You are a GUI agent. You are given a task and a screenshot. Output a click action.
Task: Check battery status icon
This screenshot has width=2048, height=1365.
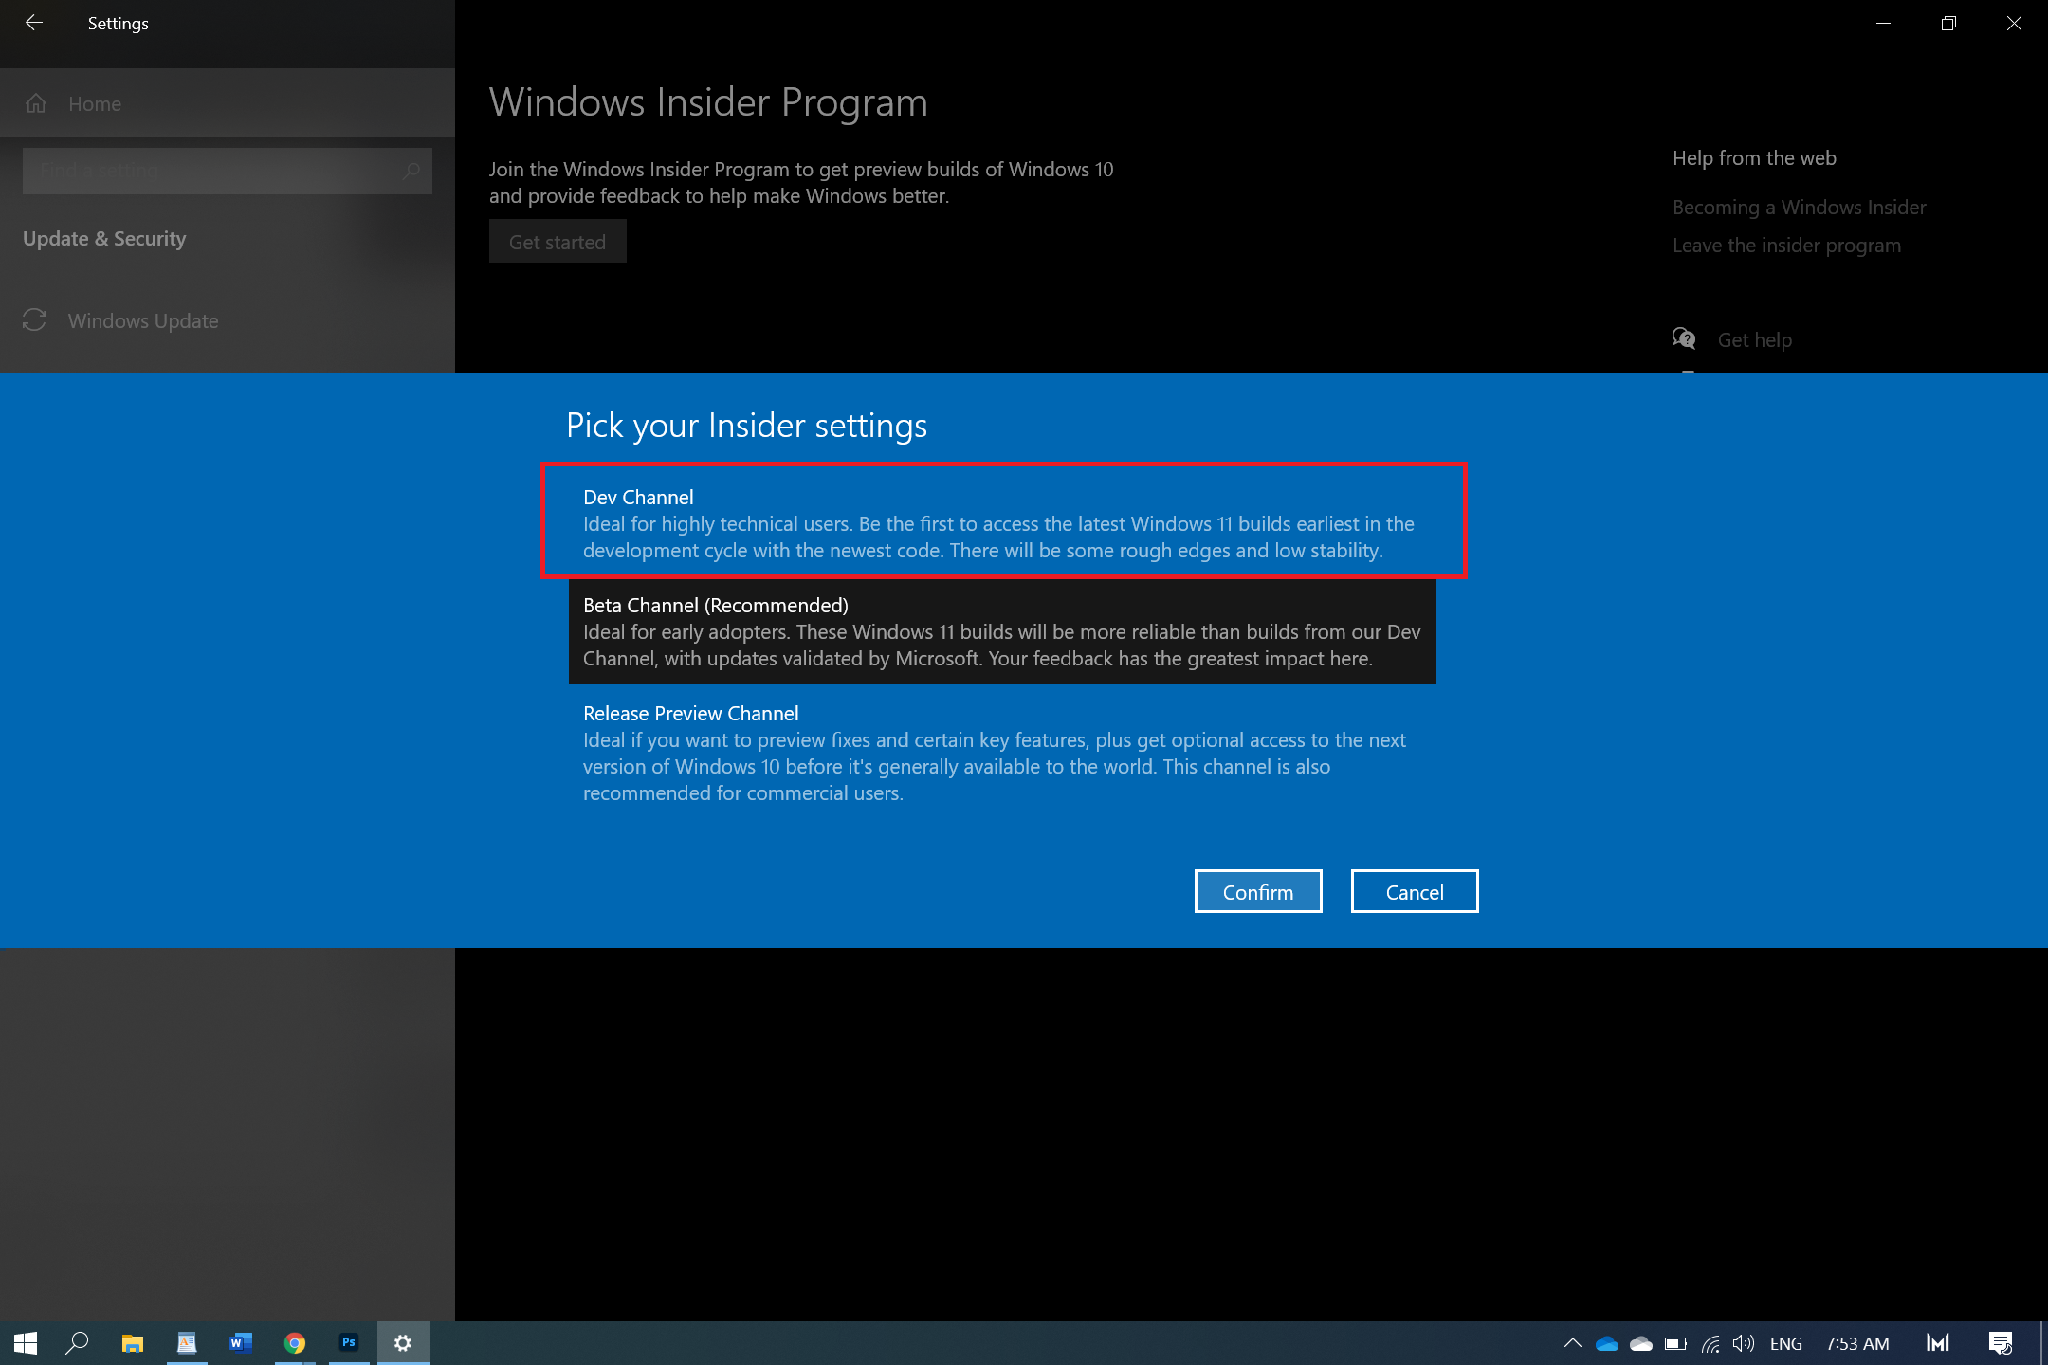1675,1343
